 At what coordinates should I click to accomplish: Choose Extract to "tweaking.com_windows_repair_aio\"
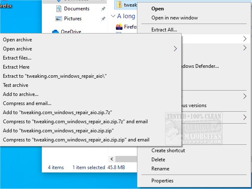[x=55, y=76]
